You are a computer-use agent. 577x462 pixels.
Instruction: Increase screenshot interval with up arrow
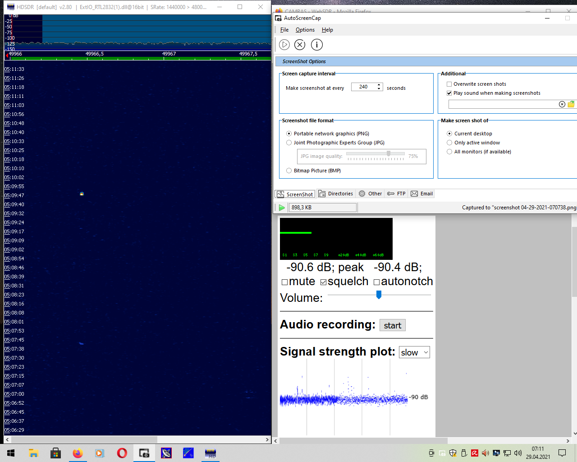379,85
